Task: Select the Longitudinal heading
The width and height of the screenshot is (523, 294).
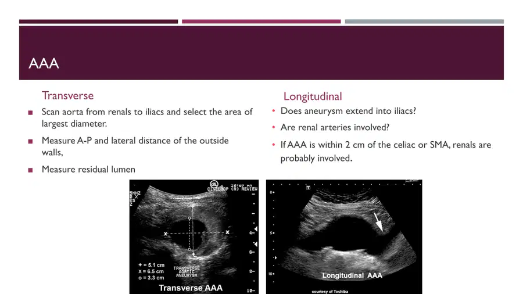Action: pyautogui.click(x=313, y=96)
